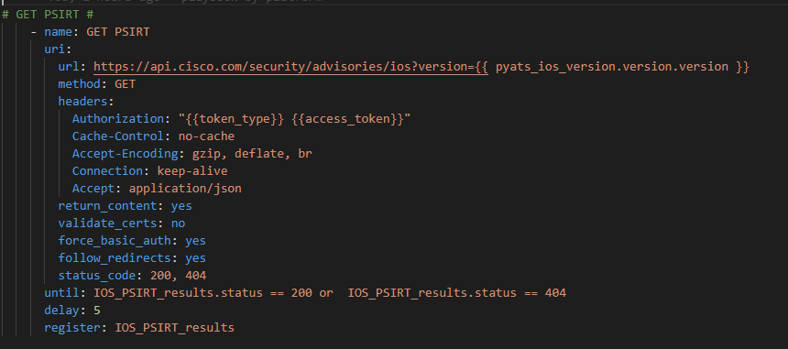Select the headers key
The width and height of the screenshot is (788, 349).
82,102
